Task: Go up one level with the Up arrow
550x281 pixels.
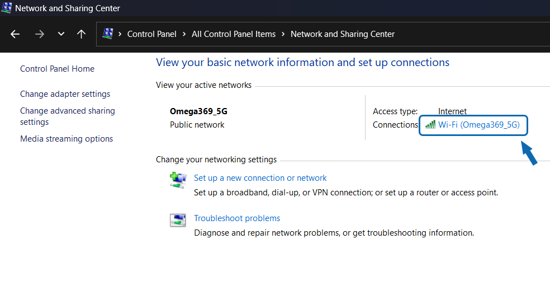Action: pyautogui.click(x=81, y=34)
